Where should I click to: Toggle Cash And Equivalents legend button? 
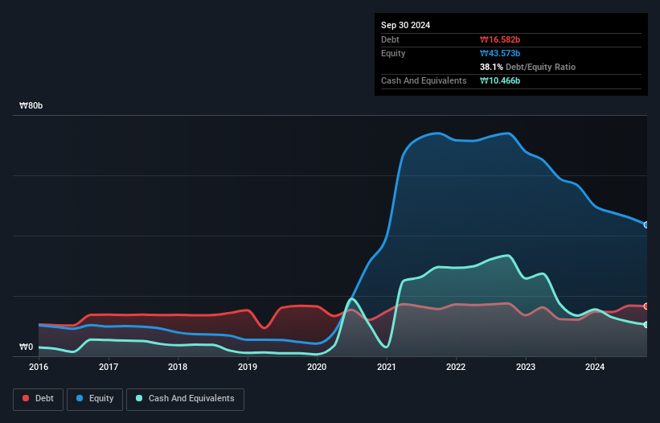click(x=185, y=399)
